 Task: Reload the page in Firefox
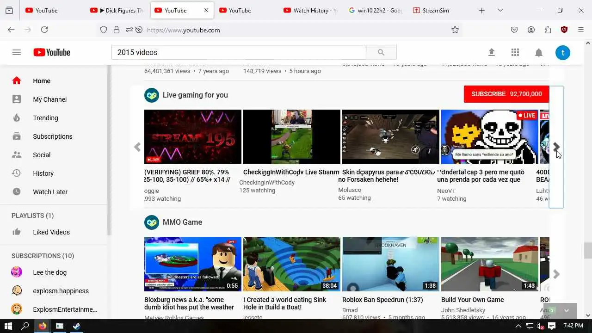[44, 30]
